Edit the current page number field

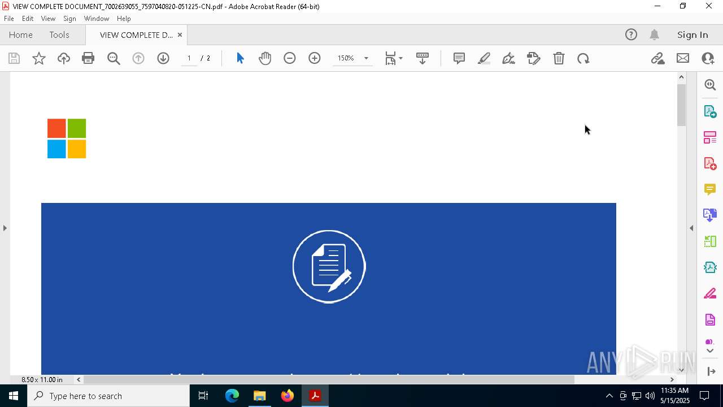[189, 58]
